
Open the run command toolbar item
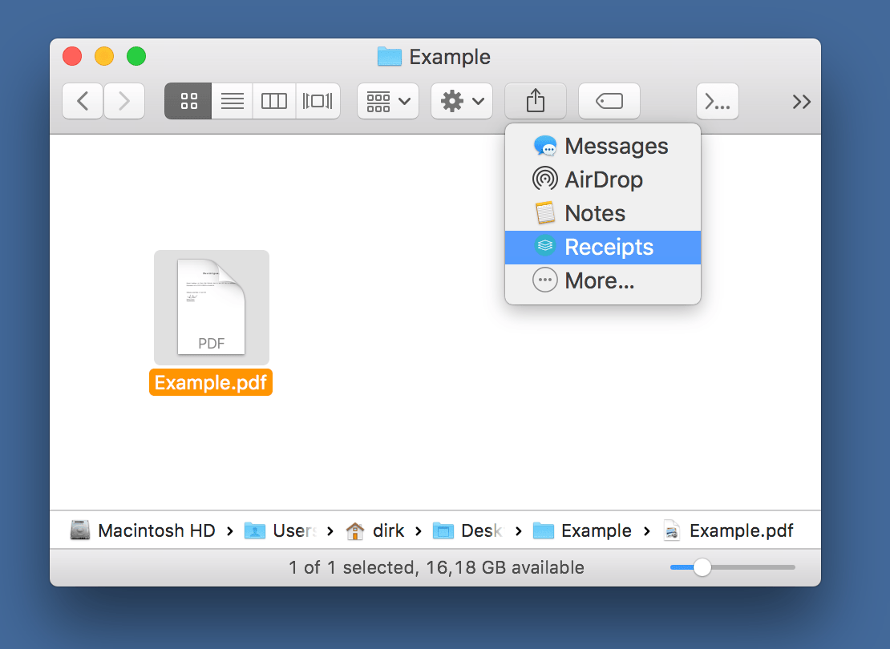(717, 101)
